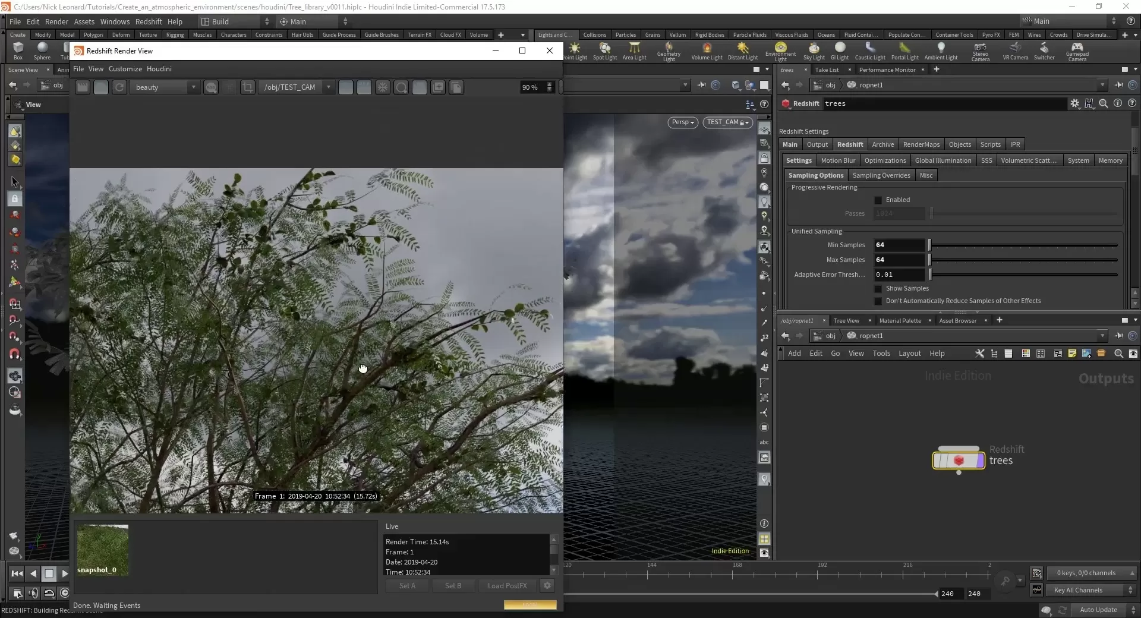Viewport: 1141px width, 618px height.
Task: Open the Persp view dropdown
Action: coord(682,122)
